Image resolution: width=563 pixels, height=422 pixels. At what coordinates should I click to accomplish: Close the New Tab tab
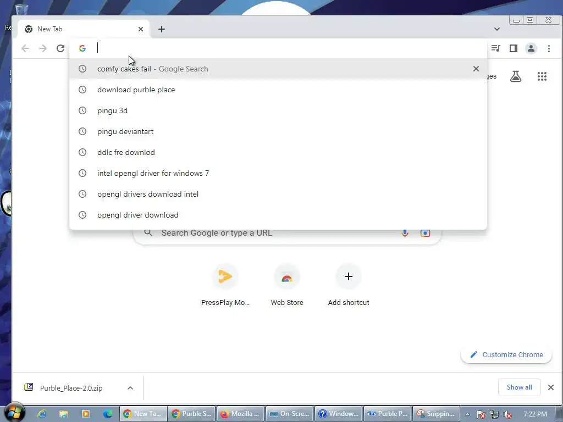(x=141, y=29)
